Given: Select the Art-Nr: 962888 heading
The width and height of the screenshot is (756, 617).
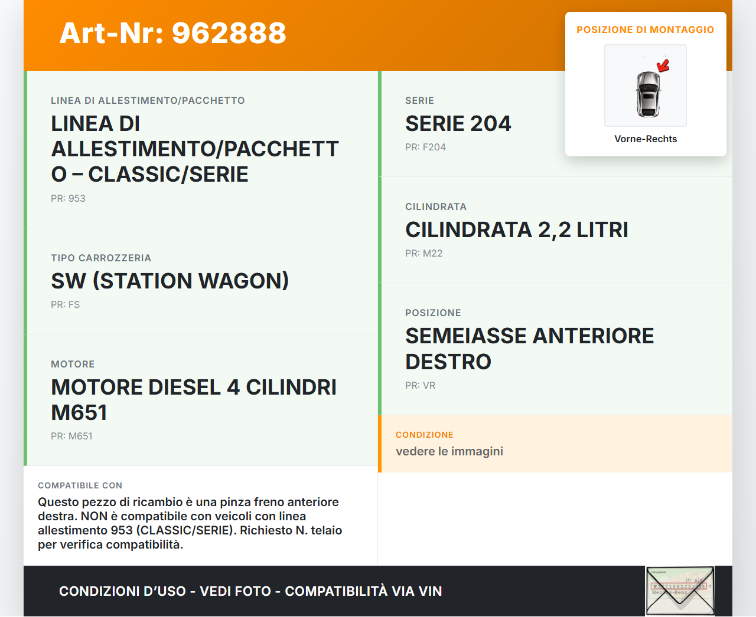Looking at the screenshot, I should (172, 34).
